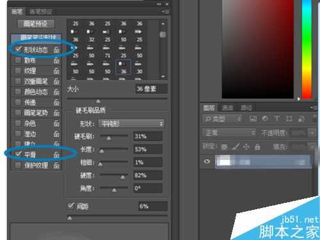The width and height of the screenshot is (320, 240).
Task: Toggle lock for 传递 setting
Action: (x=56, y=102)
